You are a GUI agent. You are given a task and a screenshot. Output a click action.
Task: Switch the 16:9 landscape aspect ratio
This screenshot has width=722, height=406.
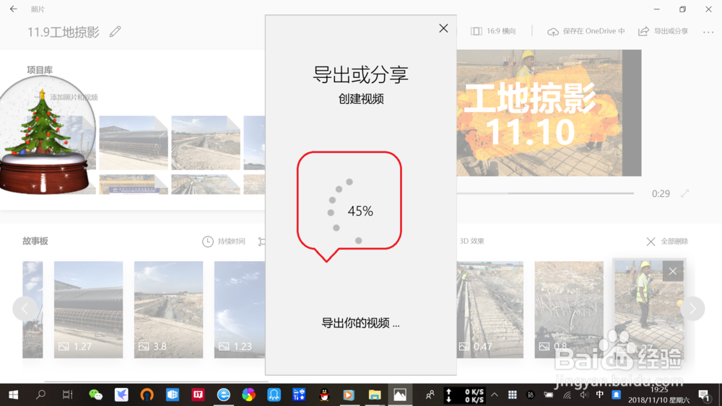[x=493, y=31]
